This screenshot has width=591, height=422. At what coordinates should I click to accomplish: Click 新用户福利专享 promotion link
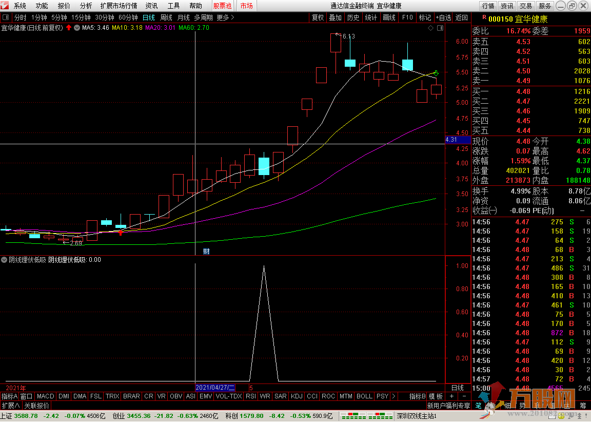pos(448,406)
